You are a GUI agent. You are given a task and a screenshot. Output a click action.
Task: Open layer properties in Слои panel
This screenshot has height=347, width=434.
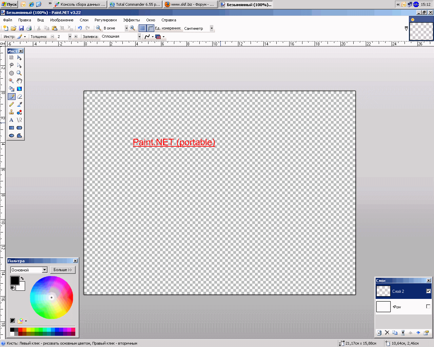pos(426,333)
